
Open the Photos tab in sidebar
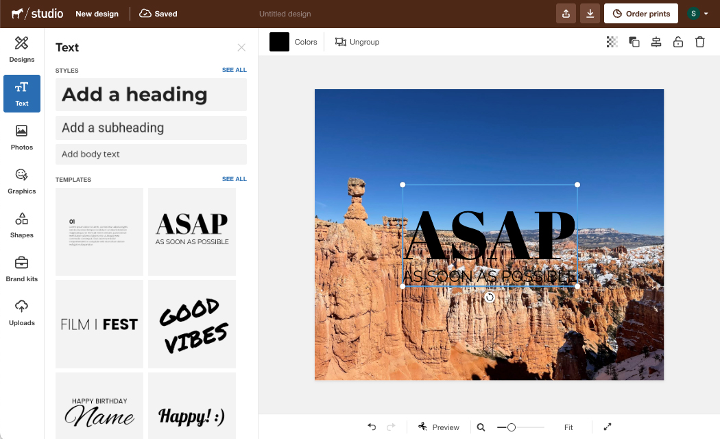pos(22,137)
